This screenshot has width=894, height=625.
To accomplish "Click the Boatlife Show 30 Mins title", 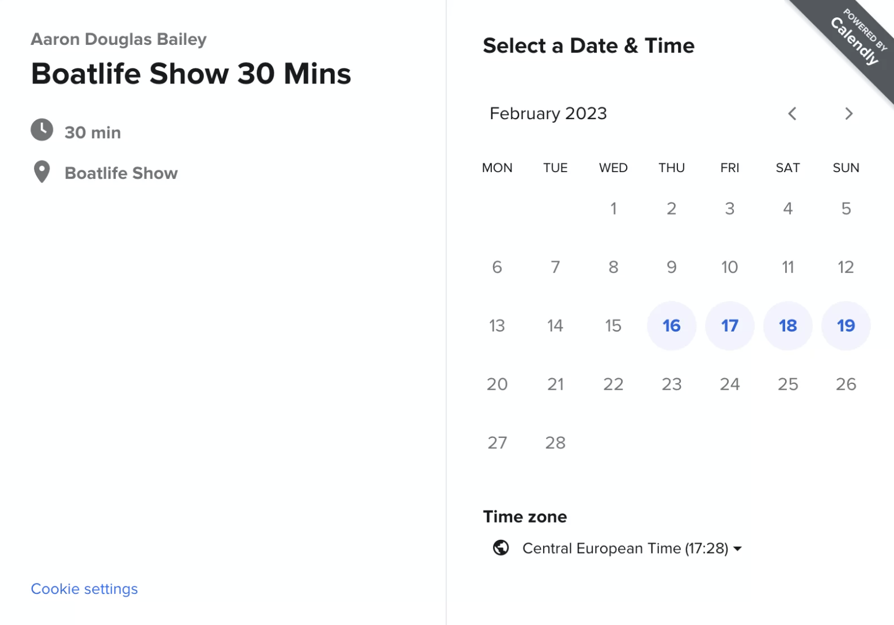I will [x=191, y=74].
